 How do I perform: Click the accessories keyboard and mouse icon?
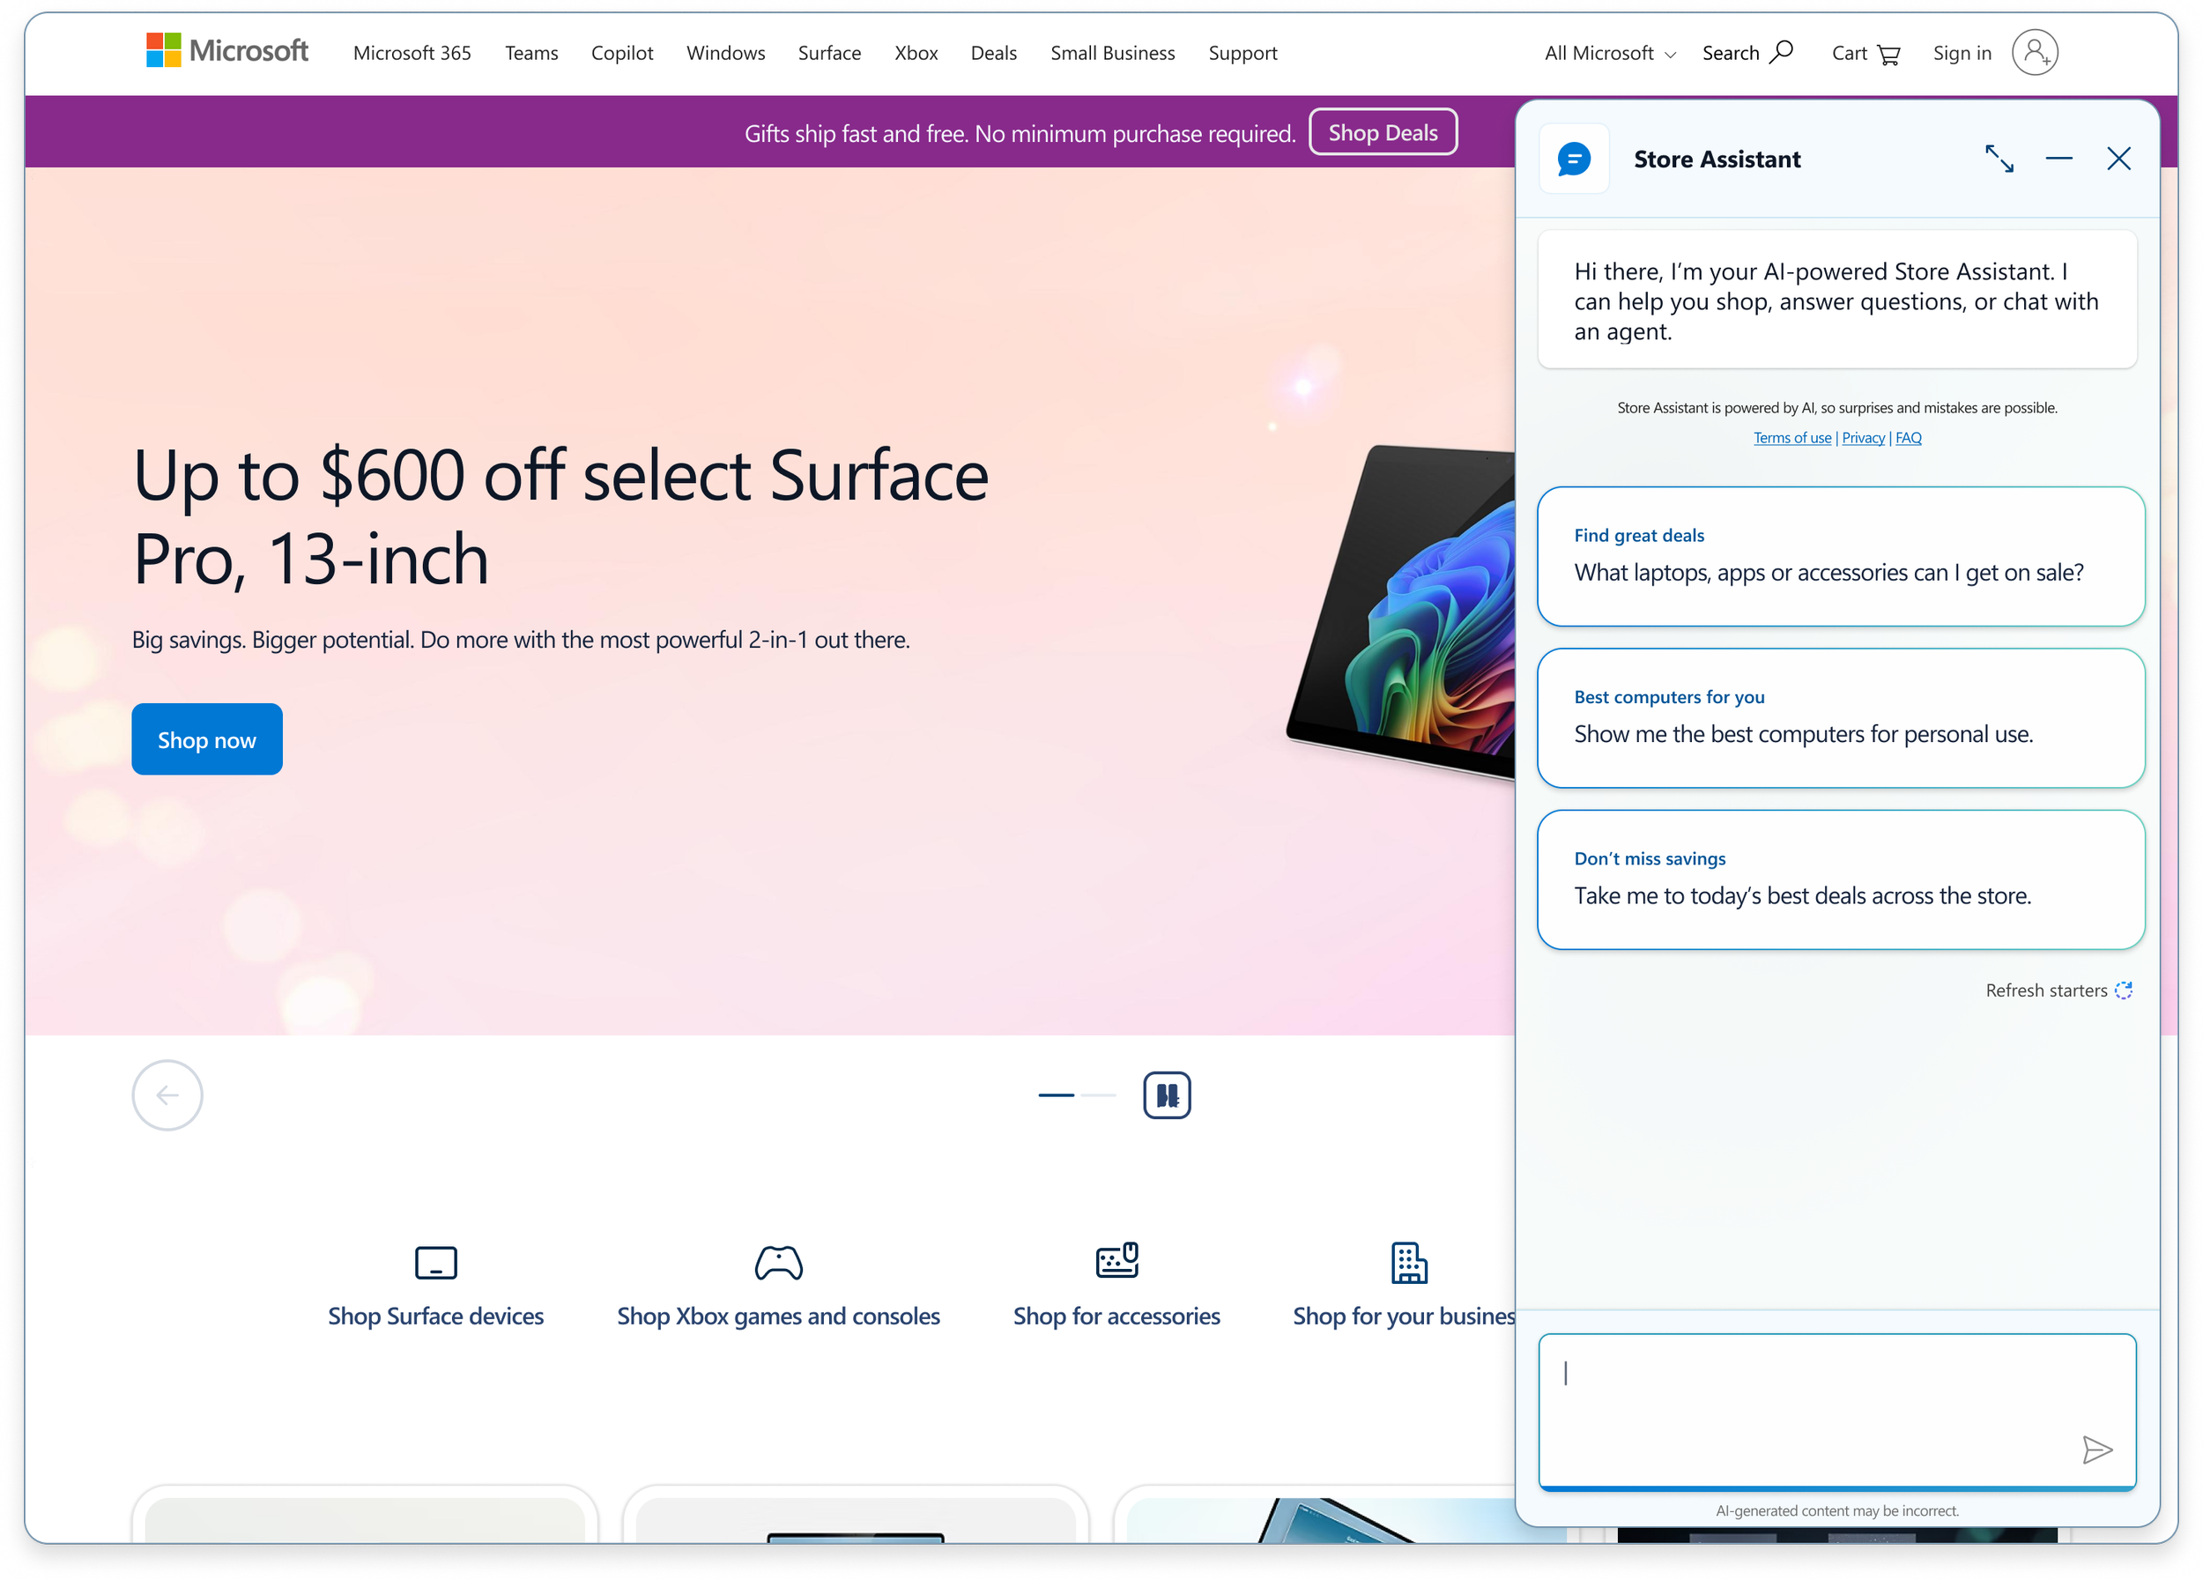pos(1117,1260)
